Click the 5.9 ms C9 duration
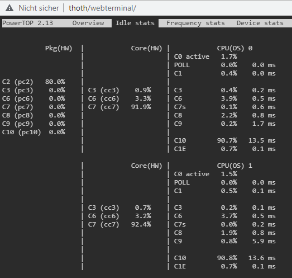 tap(264, 241)
